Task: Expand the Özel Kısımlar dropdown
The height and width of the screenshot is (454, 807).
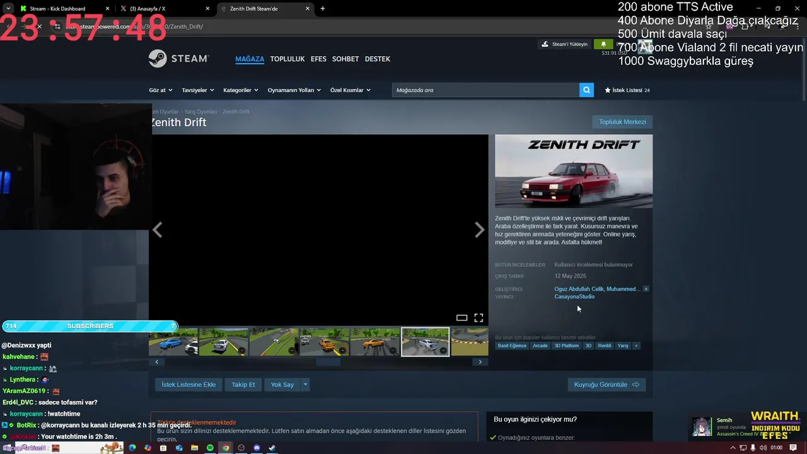Action: (351, 90)
